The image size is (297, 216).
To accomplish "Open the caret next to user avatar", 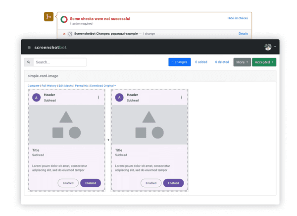I will point(275,47).
